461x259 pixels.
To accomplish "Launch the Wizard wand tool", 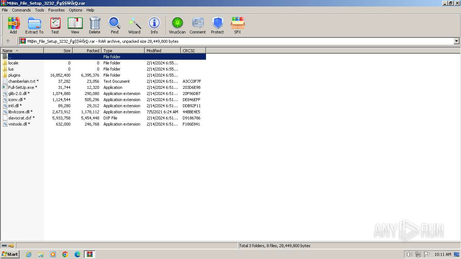I will (134, 26).
